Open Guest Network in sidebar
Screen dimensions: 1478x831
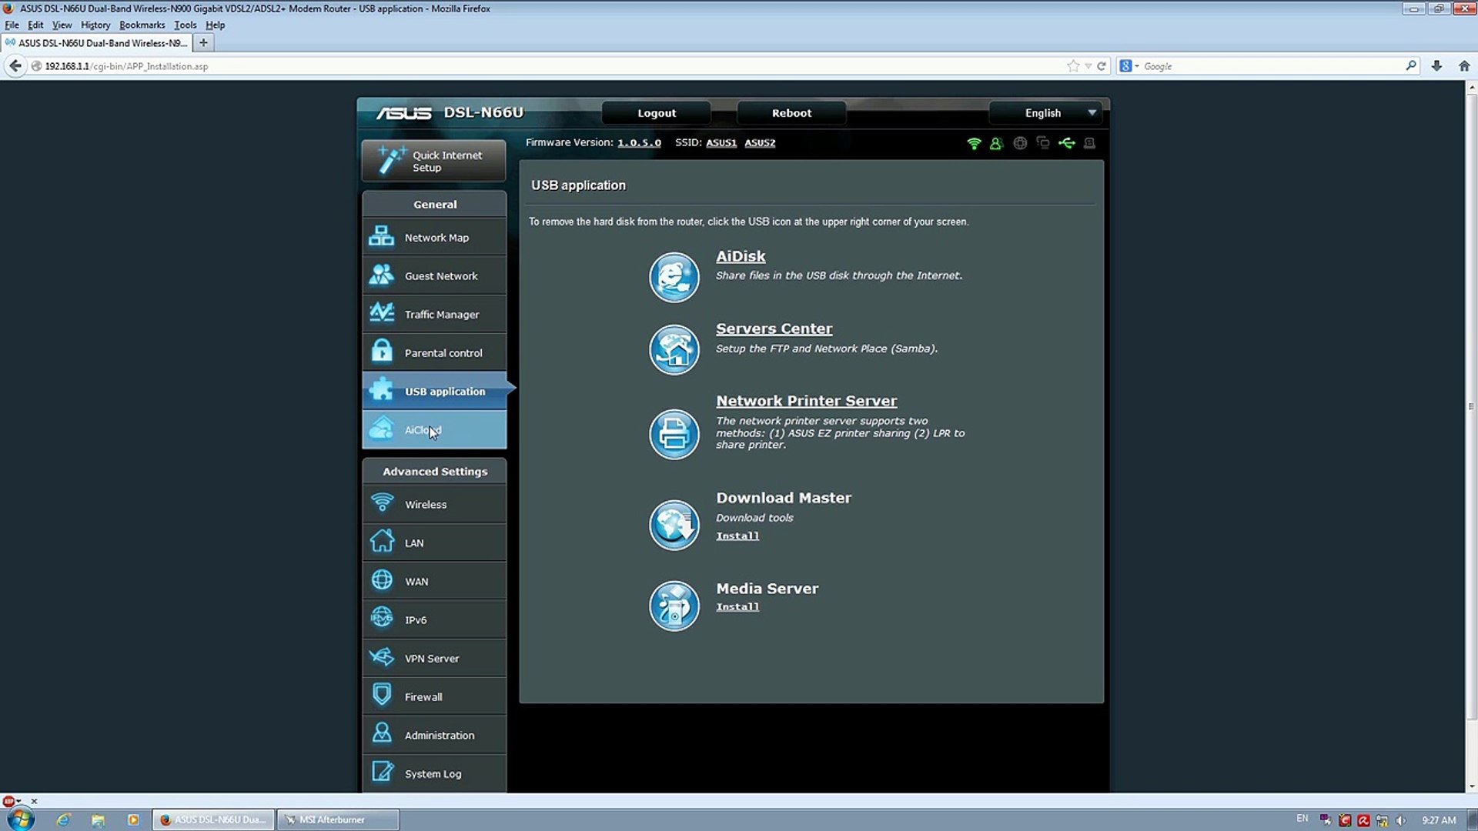tap(434, 275)
